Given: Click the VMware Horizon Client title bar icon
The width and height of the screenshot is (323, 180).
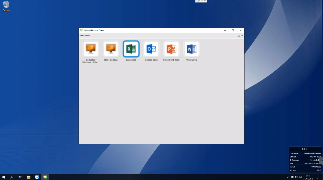Looking at the screenshot, I should pyautogui.click(x=81, y=30).
